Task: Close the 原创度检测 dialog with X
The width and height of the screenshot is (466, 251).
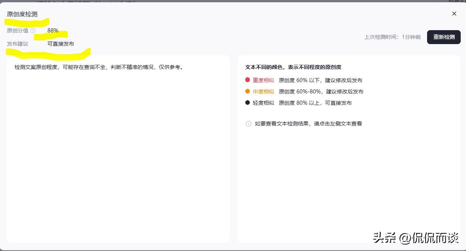Action: 454,14
